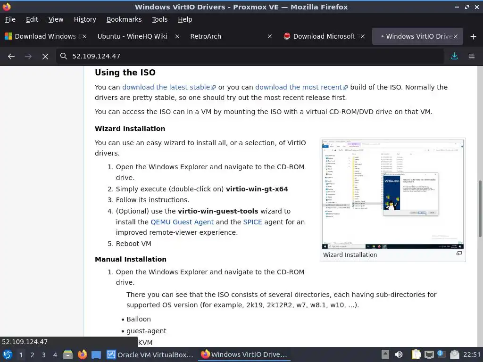Click the bold text 'virtio-win-gt-x64'
Viewport: 483px width, 362px height.
pyautogui.click(x=257, y=189)
